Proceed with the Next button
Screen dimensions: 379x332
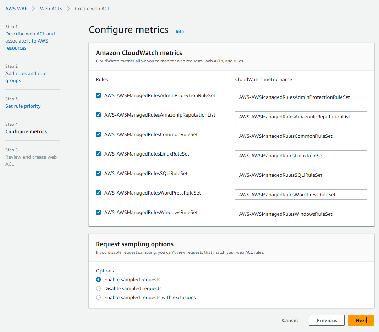coord(361,320)
